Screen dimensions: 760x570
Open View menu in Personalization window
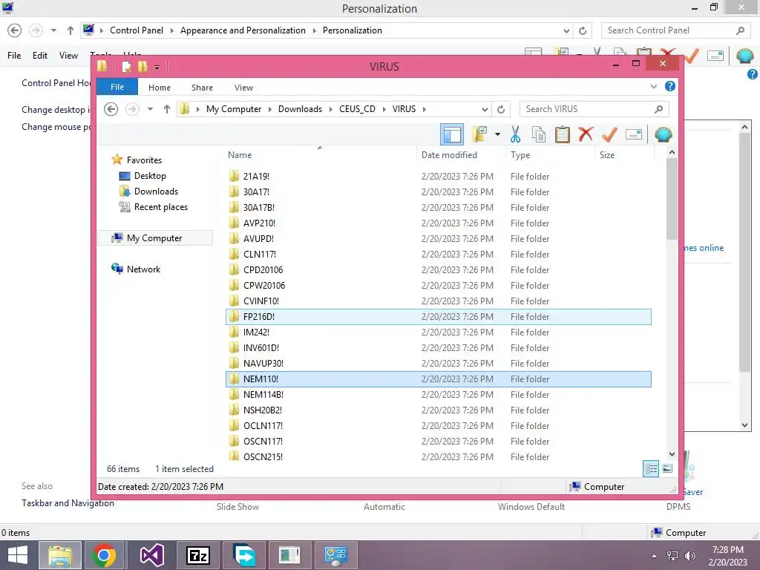click(68, 55)
